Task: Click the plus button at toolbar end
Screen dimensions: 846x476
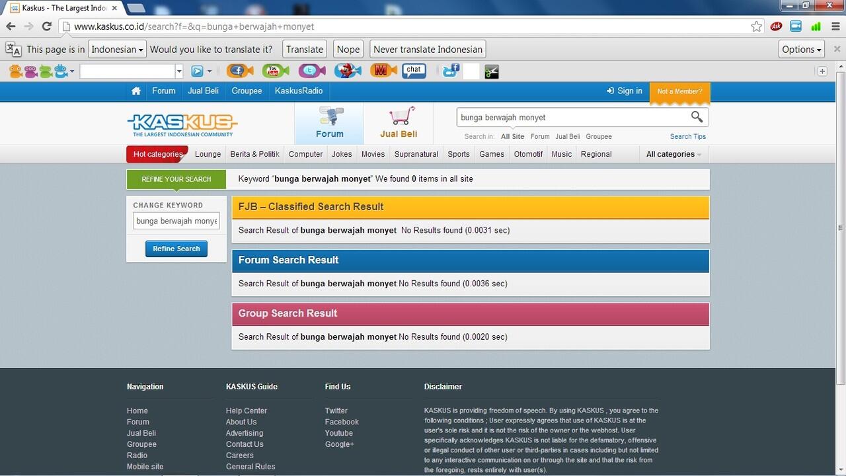Action: pos(822,71)
